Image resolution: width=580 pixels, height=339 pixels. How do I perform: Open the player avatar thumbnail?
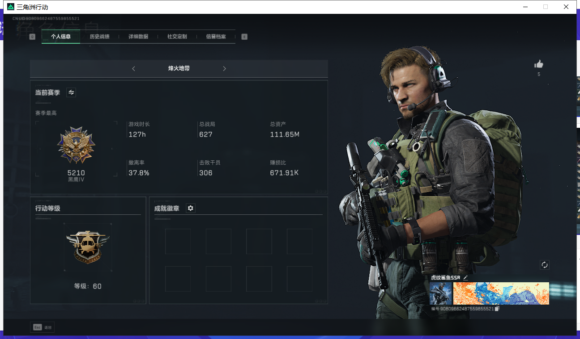tap(441, 293)
